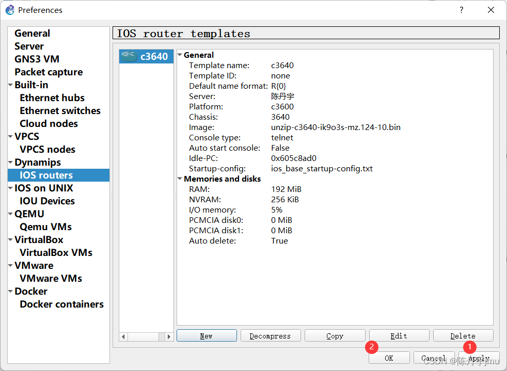Click the Chassis value 3640
The width and height of the screenshot is (507, 371).
tap(280, 117)
